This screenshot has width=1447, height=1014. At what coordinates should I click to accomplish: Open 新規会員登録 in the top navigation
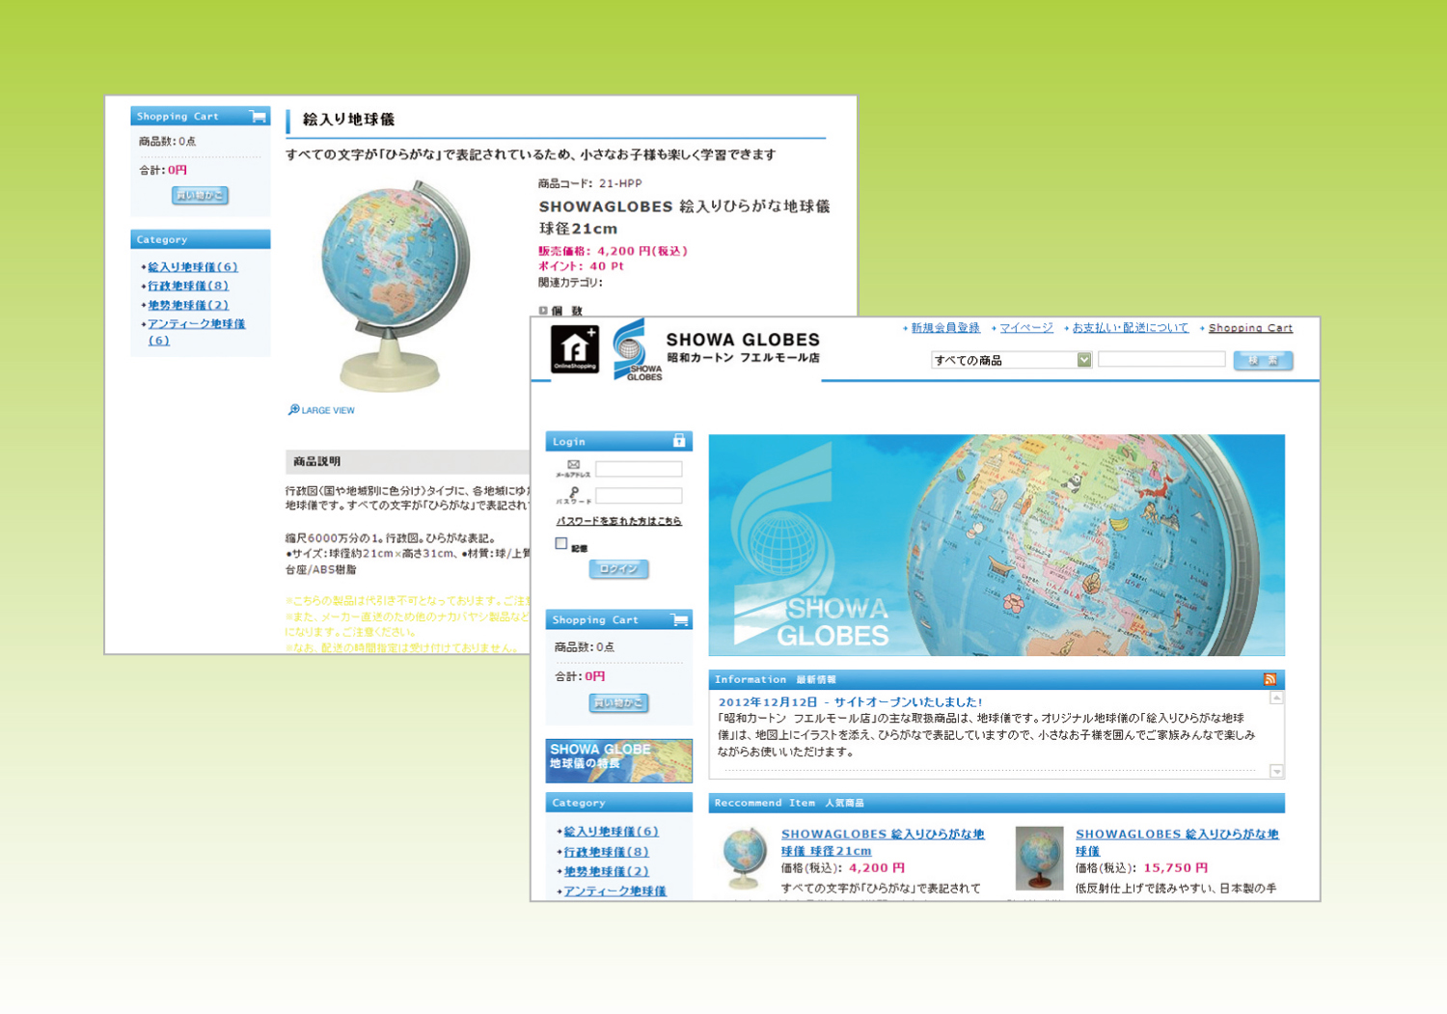pyautogui.click(x=944, y=328)
